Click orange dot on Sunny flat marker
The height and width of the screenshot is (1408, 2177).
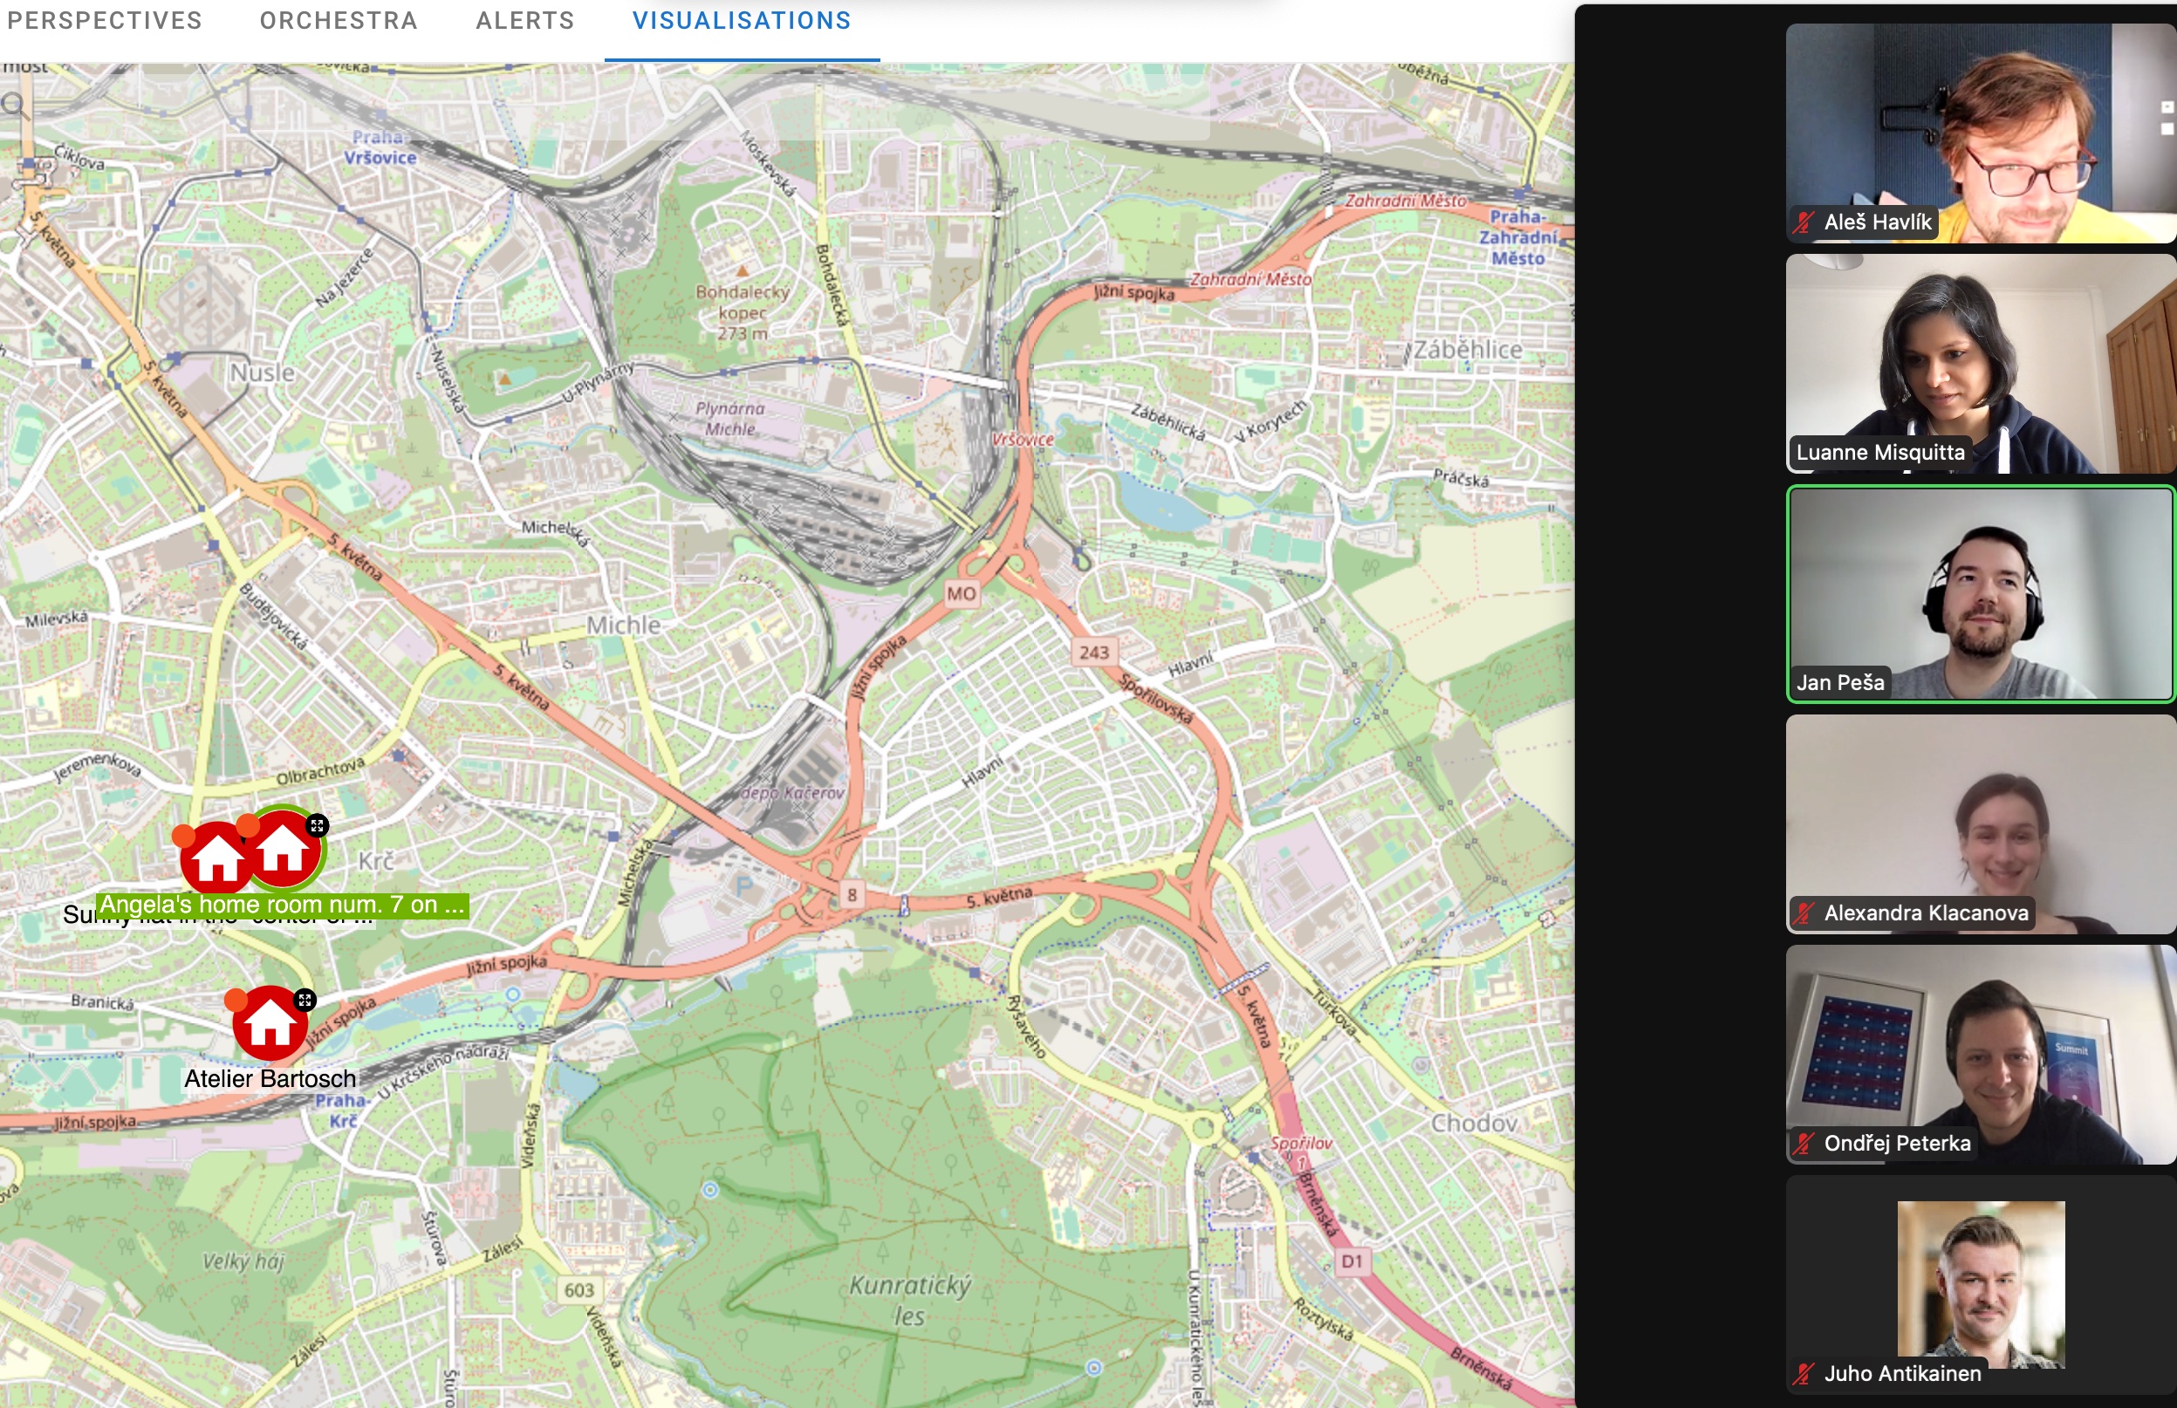pyautogui.click(x=184, y=836)
